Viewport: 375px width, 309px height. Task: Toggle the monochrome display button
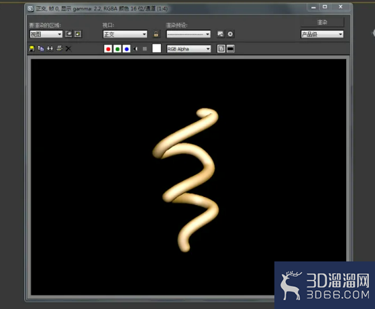[145, 49]
